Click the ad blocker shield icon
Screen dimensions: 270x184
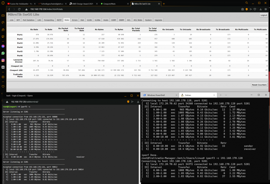247,9
